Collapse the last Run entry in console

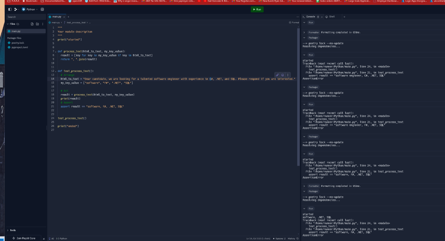(304, 209)
